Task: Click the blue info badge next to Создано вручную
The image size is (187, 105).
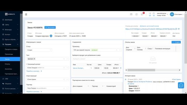Action: pos(51,36)
